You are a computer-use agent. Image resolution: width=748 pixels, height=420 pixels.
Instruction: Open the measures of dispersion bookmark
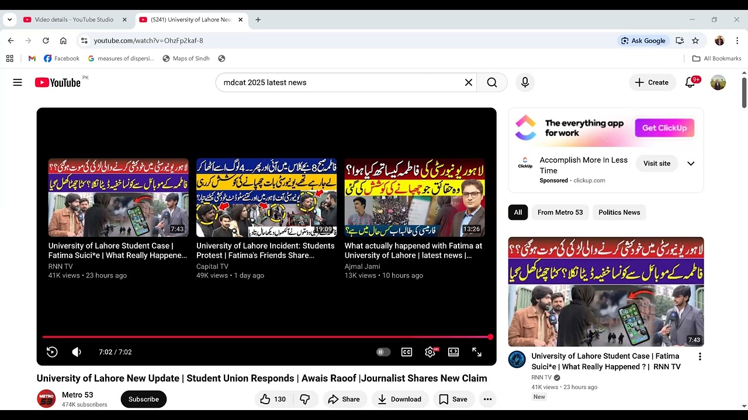pyautogui.click(x=121, y=58)
